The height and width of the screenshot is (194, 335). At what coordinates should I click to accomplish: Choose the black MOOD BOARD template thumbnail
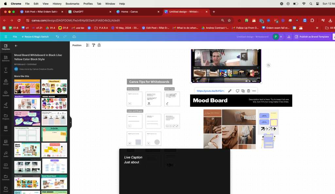pyautogui.click(x=54, y=102)
